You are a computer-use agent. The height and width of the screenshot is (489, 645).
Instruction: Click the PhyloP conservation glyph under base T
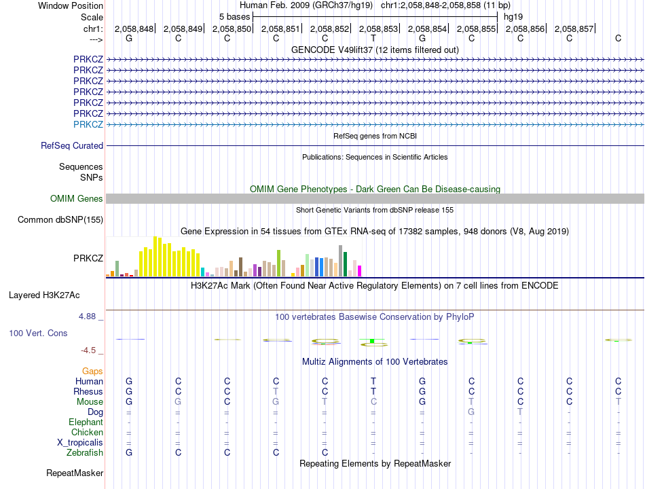click(373, 342)
